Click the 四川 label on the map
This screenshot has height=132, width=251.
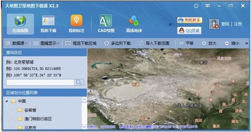(198, 120)
